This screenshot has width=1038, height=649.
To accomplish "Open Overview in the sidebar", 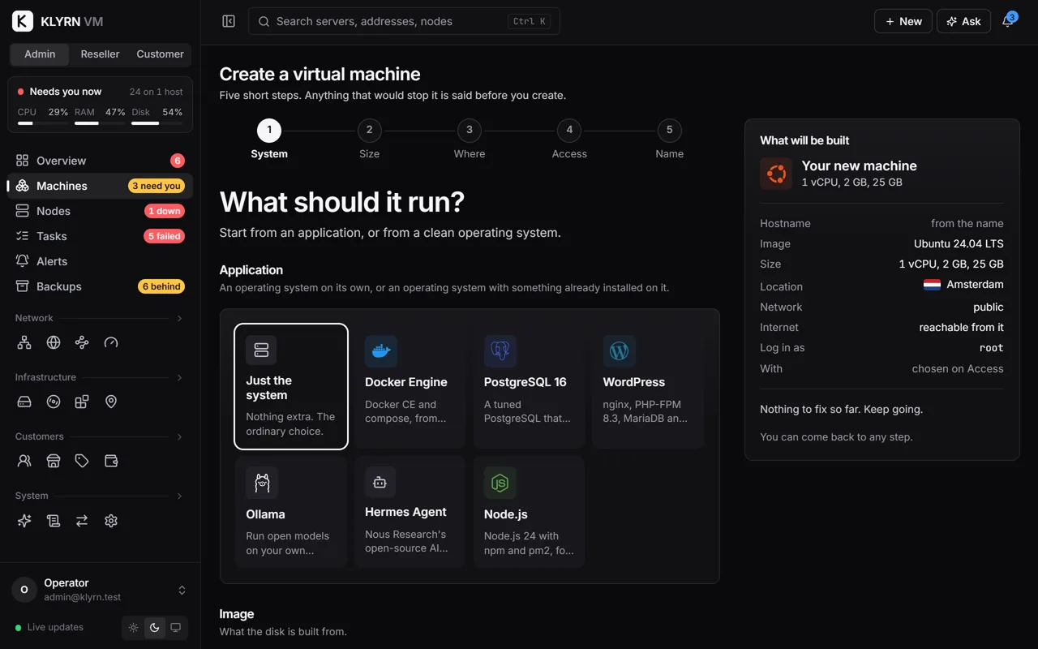I will (100, 161).
